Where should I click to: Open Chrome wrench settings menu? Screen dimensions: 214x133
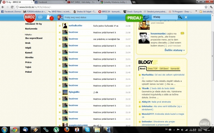click(211, 7)
